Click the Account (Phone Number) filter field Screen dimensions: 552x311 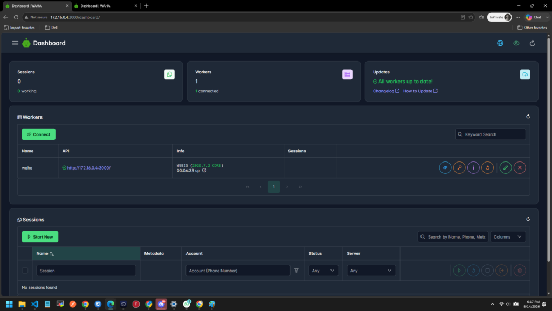[x=238, y=271]
